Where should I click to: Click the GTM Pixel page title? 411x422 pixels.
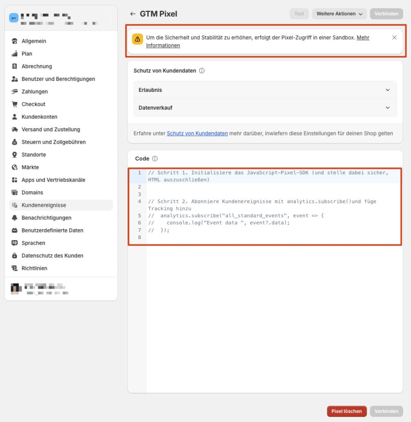click(x=159, y=14)
